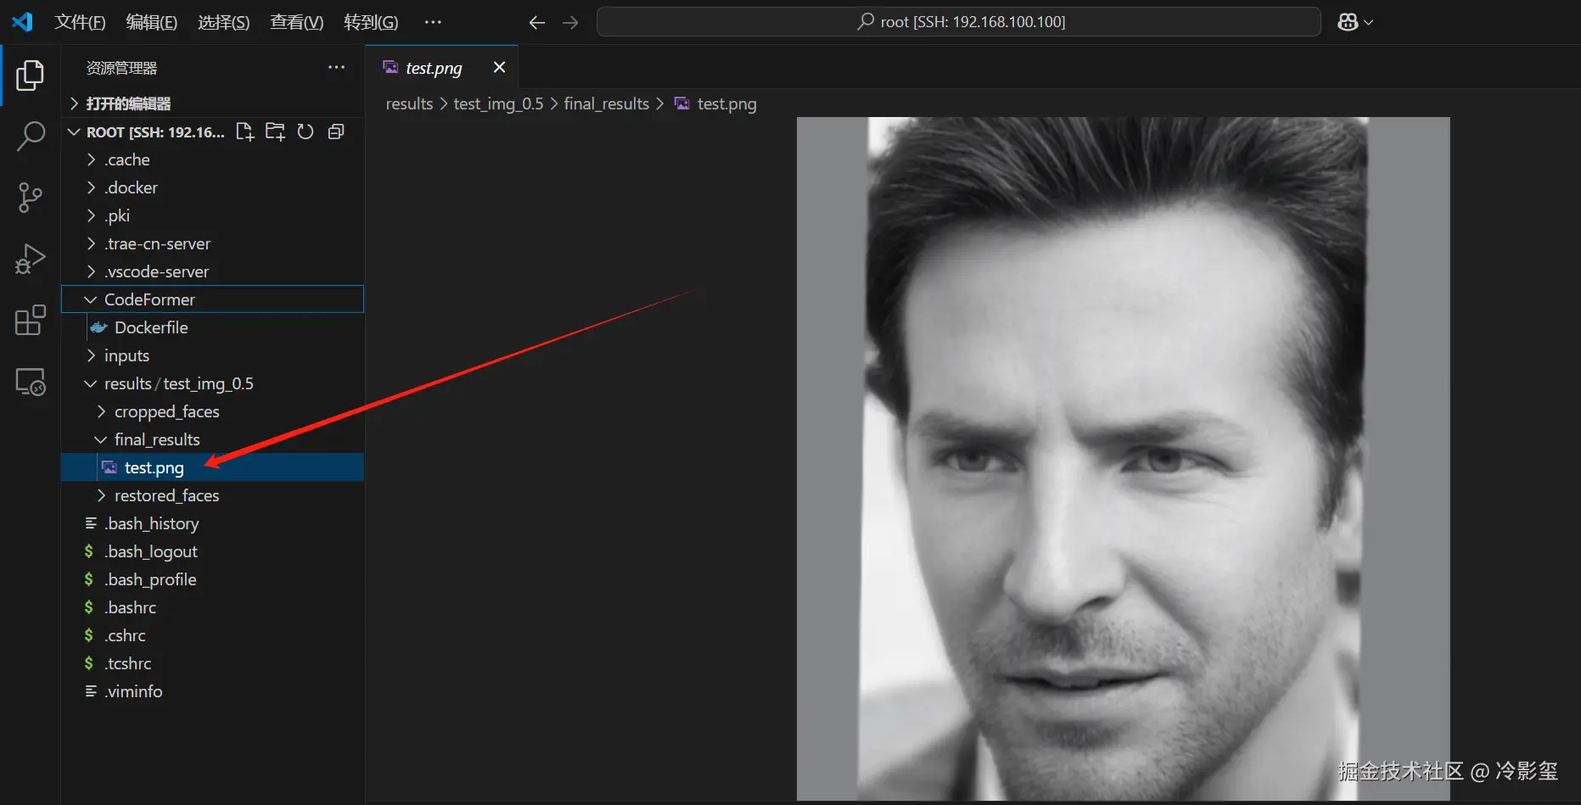Create a new file in the explorer
1581x805 pixels.
click(x=244, y=131)
